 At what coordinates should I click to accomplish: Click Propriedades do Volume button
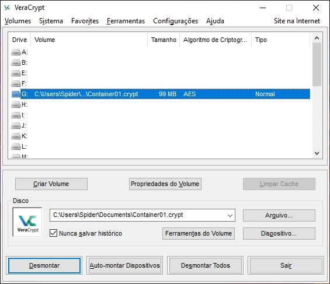click(x=165, y=184)
